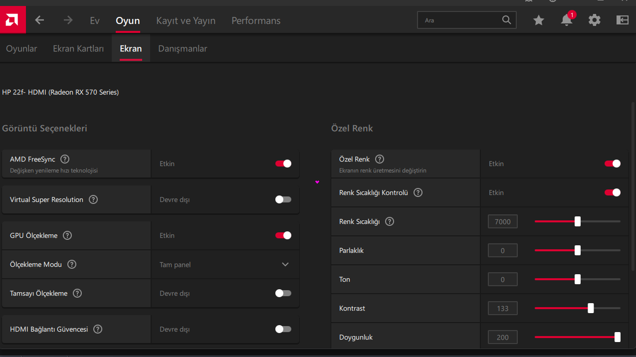Turn off GPU Ölçekleme toggle
The width and height of the screenshot is (636, 357).
[283, 235]
